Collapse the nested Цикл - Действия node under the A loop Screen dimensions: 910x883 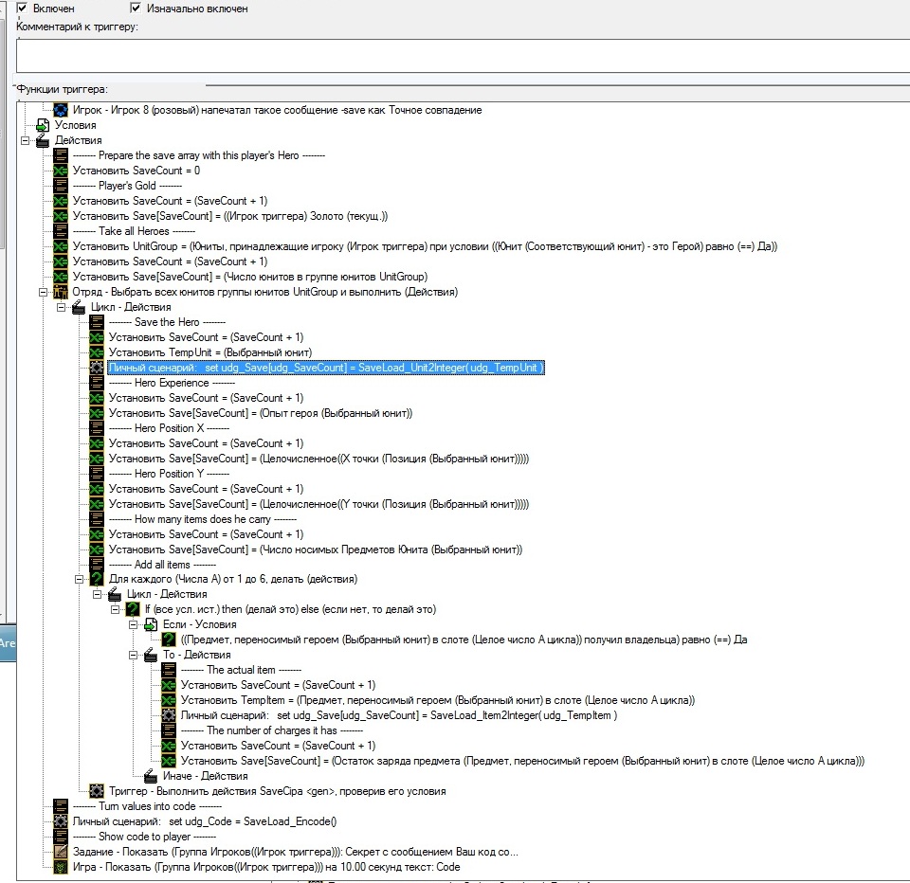(x=97, y=594)
